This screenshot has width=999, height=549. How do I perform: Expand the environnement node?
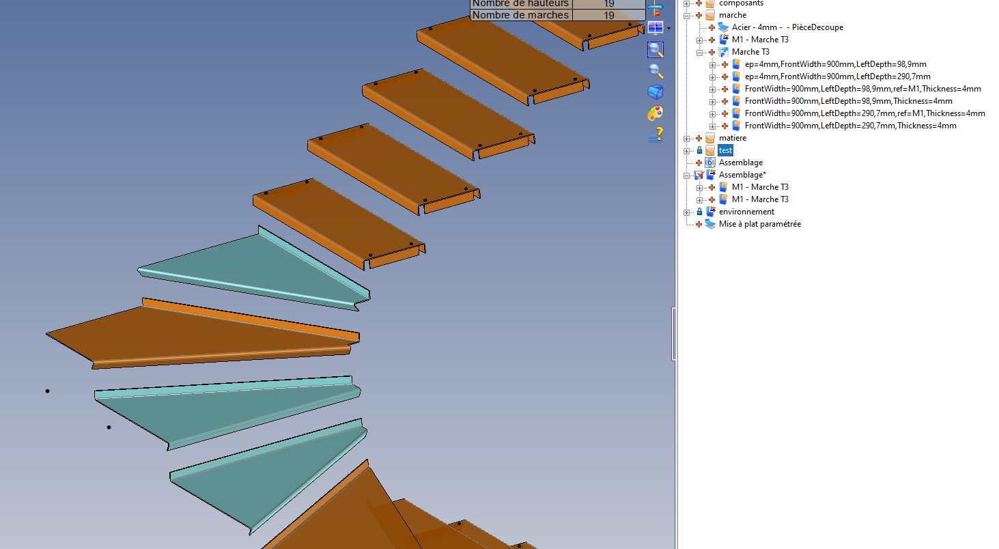tap(686, 212)
